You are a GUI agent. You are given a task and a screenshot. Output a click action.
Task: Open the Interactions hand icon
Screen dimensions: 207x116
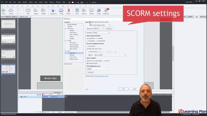[x=53, y=11]
